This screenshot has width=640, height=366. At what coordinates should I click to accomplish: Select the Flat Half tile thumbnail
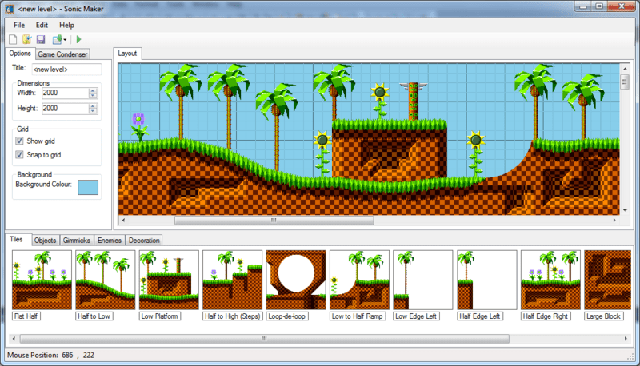(42, 280)
